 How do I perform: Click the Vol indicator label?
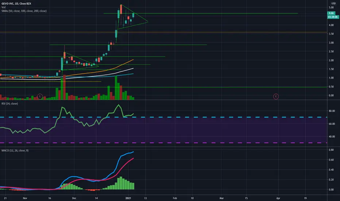4,7
